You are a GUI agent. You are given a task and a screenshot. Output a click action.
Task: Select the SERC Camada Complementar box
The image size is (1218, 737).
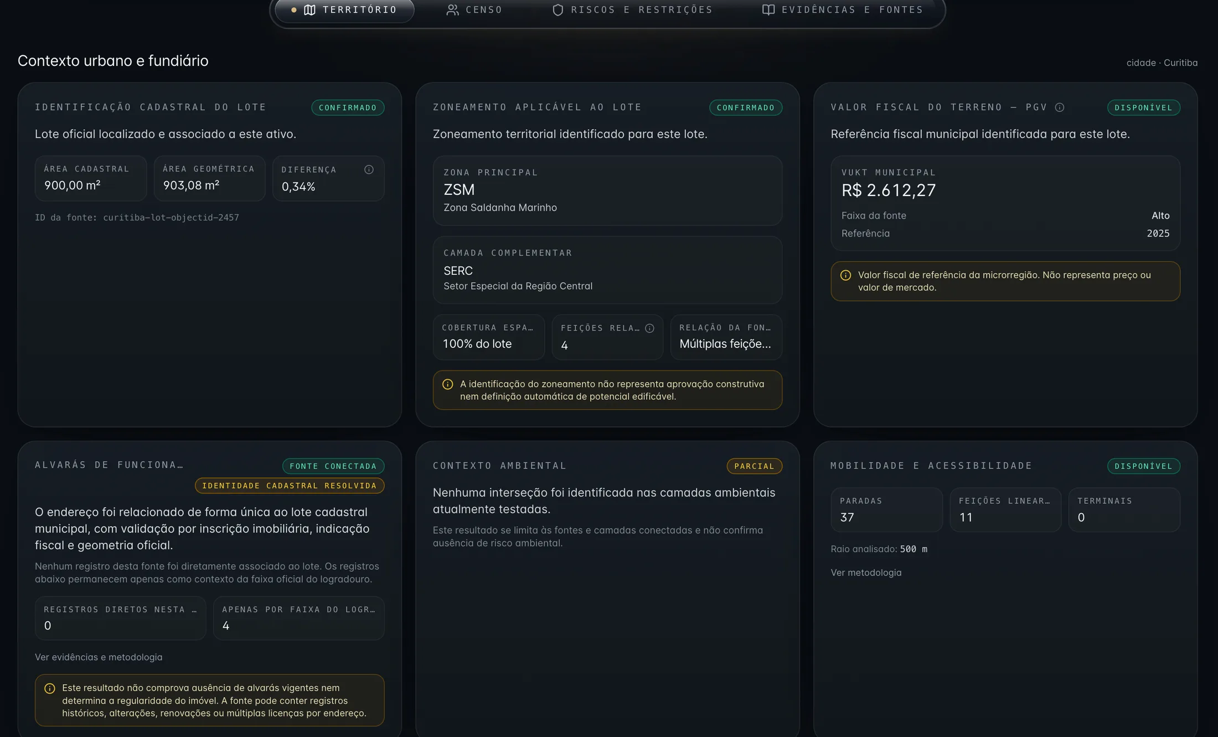[607, 270]
